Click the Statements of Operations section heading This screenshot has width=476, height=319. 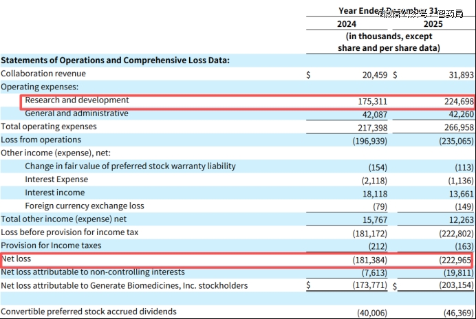click(x=115, y=60)
